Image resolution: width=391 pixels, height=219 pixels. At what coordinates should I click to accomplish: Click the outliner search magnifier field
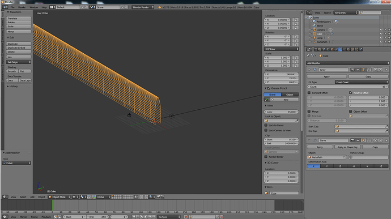pos(370,12)
